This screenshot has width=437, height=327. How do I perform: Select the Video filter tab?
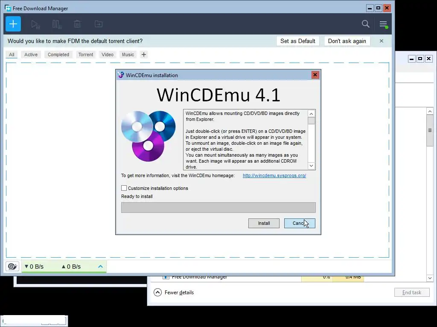tap(108, 54)
